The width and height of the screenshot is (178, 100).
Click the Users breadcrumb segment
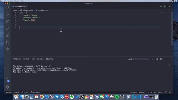(x=15, y=10)
